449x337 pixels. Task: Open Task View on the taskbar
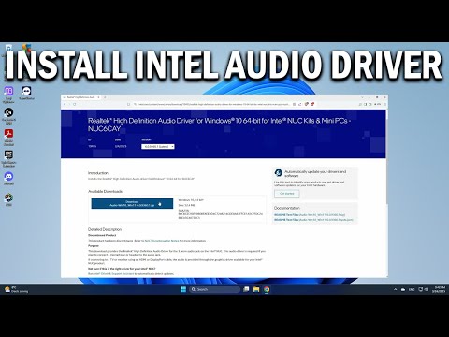pos(246,289)
